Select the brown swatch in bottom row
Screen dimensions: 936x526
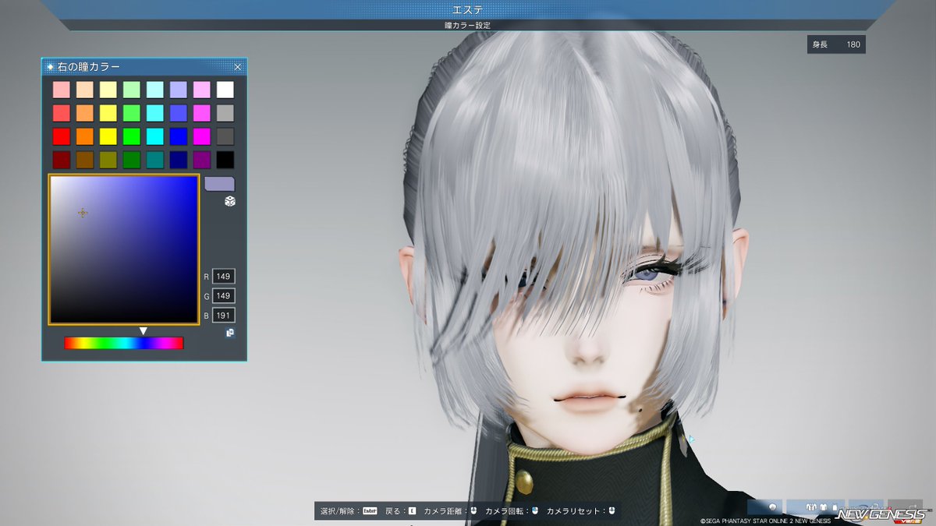[x=85, y=160]
